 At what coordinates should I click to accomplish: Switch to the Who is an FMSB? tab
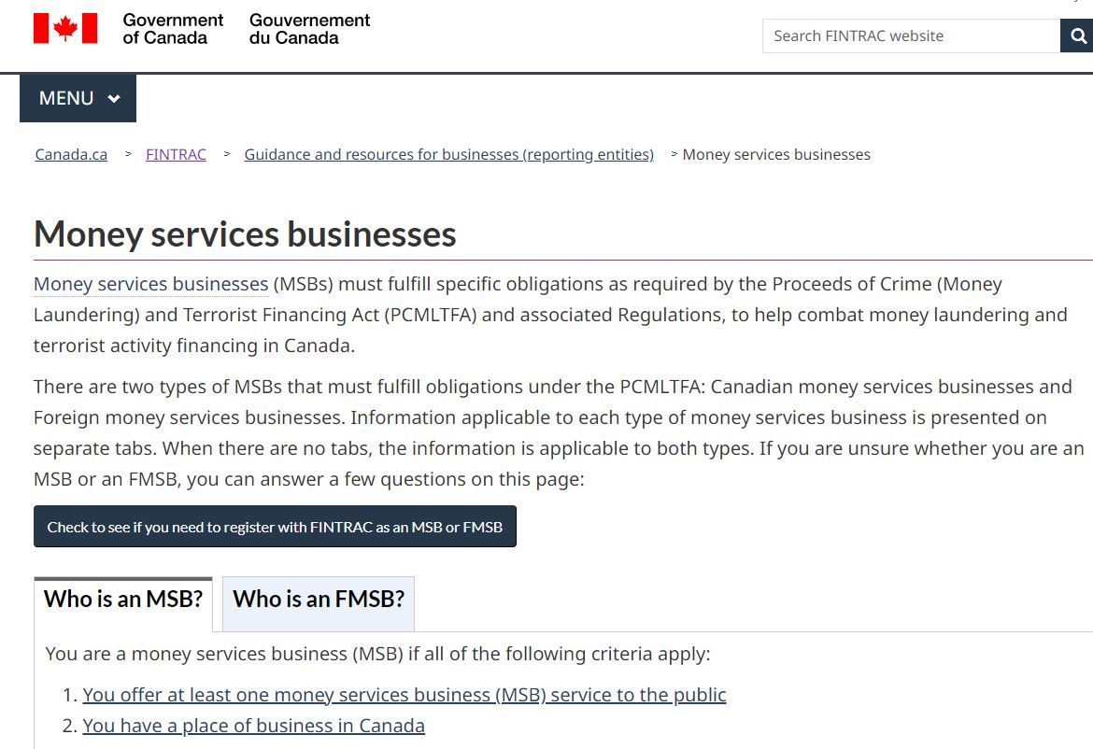point(319,600)
